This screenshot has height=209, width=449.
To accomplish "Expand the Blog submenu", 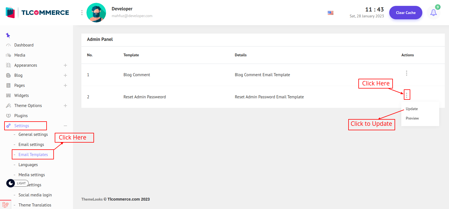I will pos(65,75).
